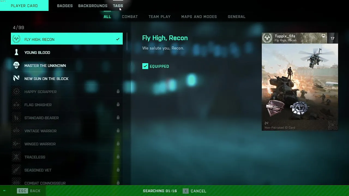Toggle the Equipped checkbox
Viewport: 349px width, 196px height.
(x=145, y=66)
